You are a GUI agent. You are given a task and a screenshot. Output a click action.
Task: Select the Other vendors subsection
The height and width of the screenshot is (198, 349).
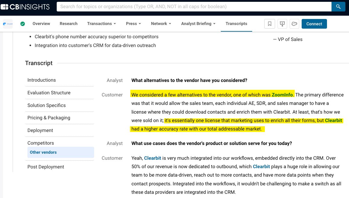pyautogui.click(x=61, y=152)
